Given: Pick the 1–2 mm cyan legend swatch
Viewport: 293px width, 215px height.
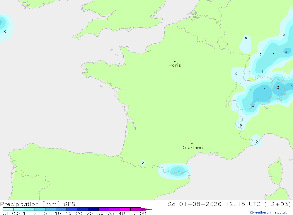Looking at the screenshot, I should (29, 209).
